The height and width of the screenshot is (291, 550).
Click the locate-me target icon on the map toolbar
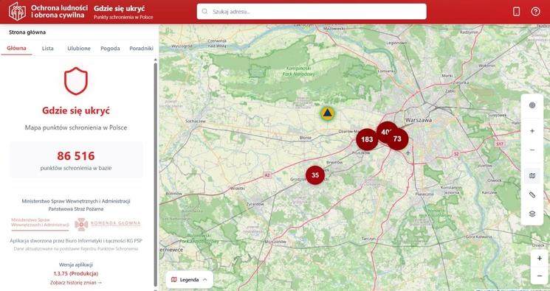pyautogui.click(x=532, y=105)
